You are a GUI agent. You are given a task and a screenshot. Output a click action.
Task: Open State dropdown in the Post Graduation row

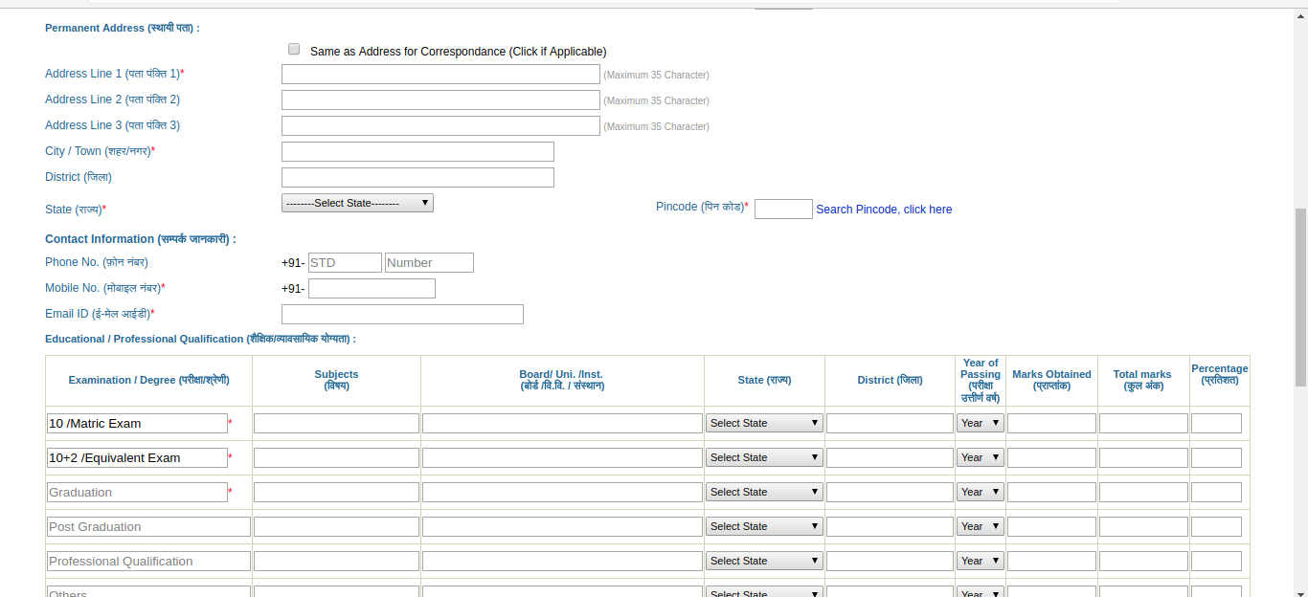click(764, 526)
